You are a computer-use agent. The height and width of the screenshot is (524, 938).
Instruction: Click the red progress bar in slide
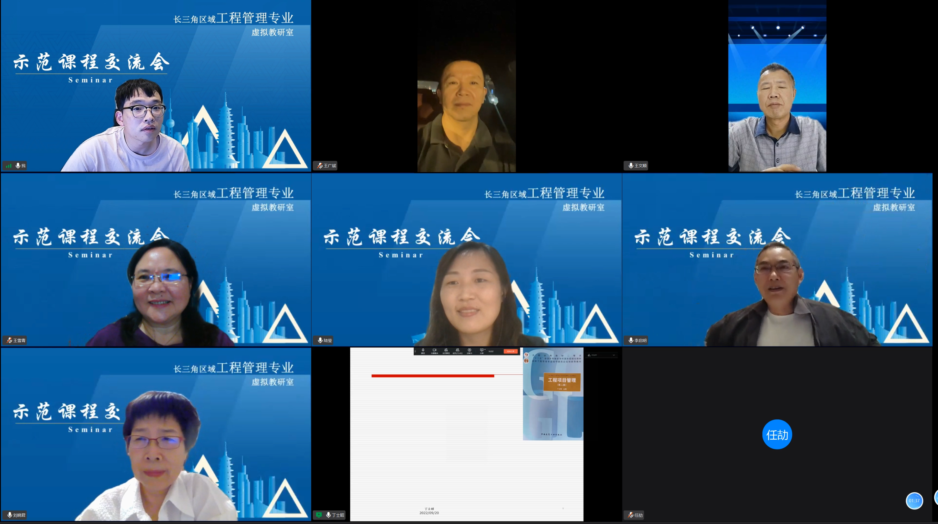[x=433, y=375]
